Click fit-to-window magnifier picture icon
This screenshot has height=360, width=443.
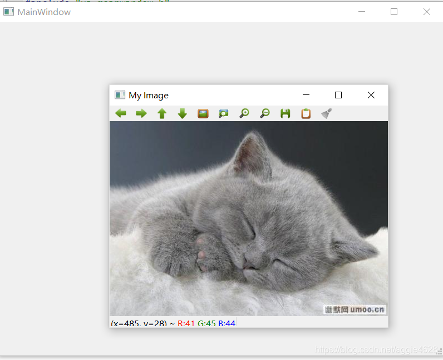click(x=224, y=113)
